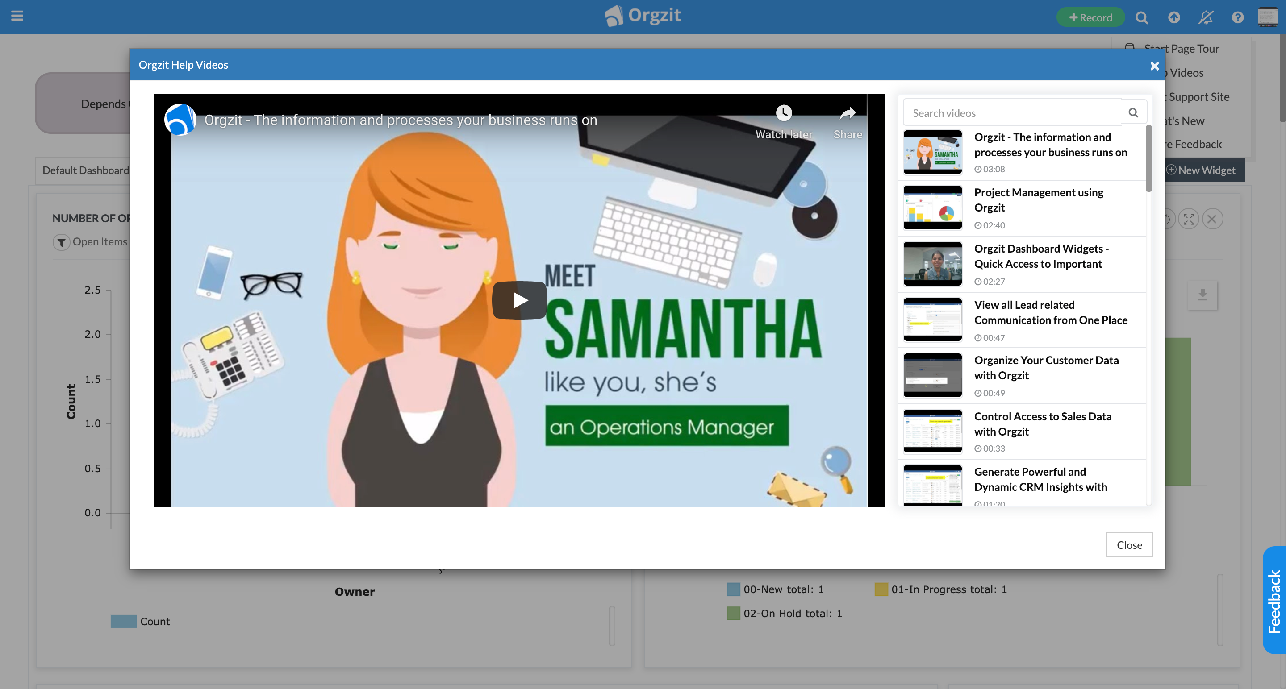
Task: Click the Open Items filter icon
Action: pos(62,242)
